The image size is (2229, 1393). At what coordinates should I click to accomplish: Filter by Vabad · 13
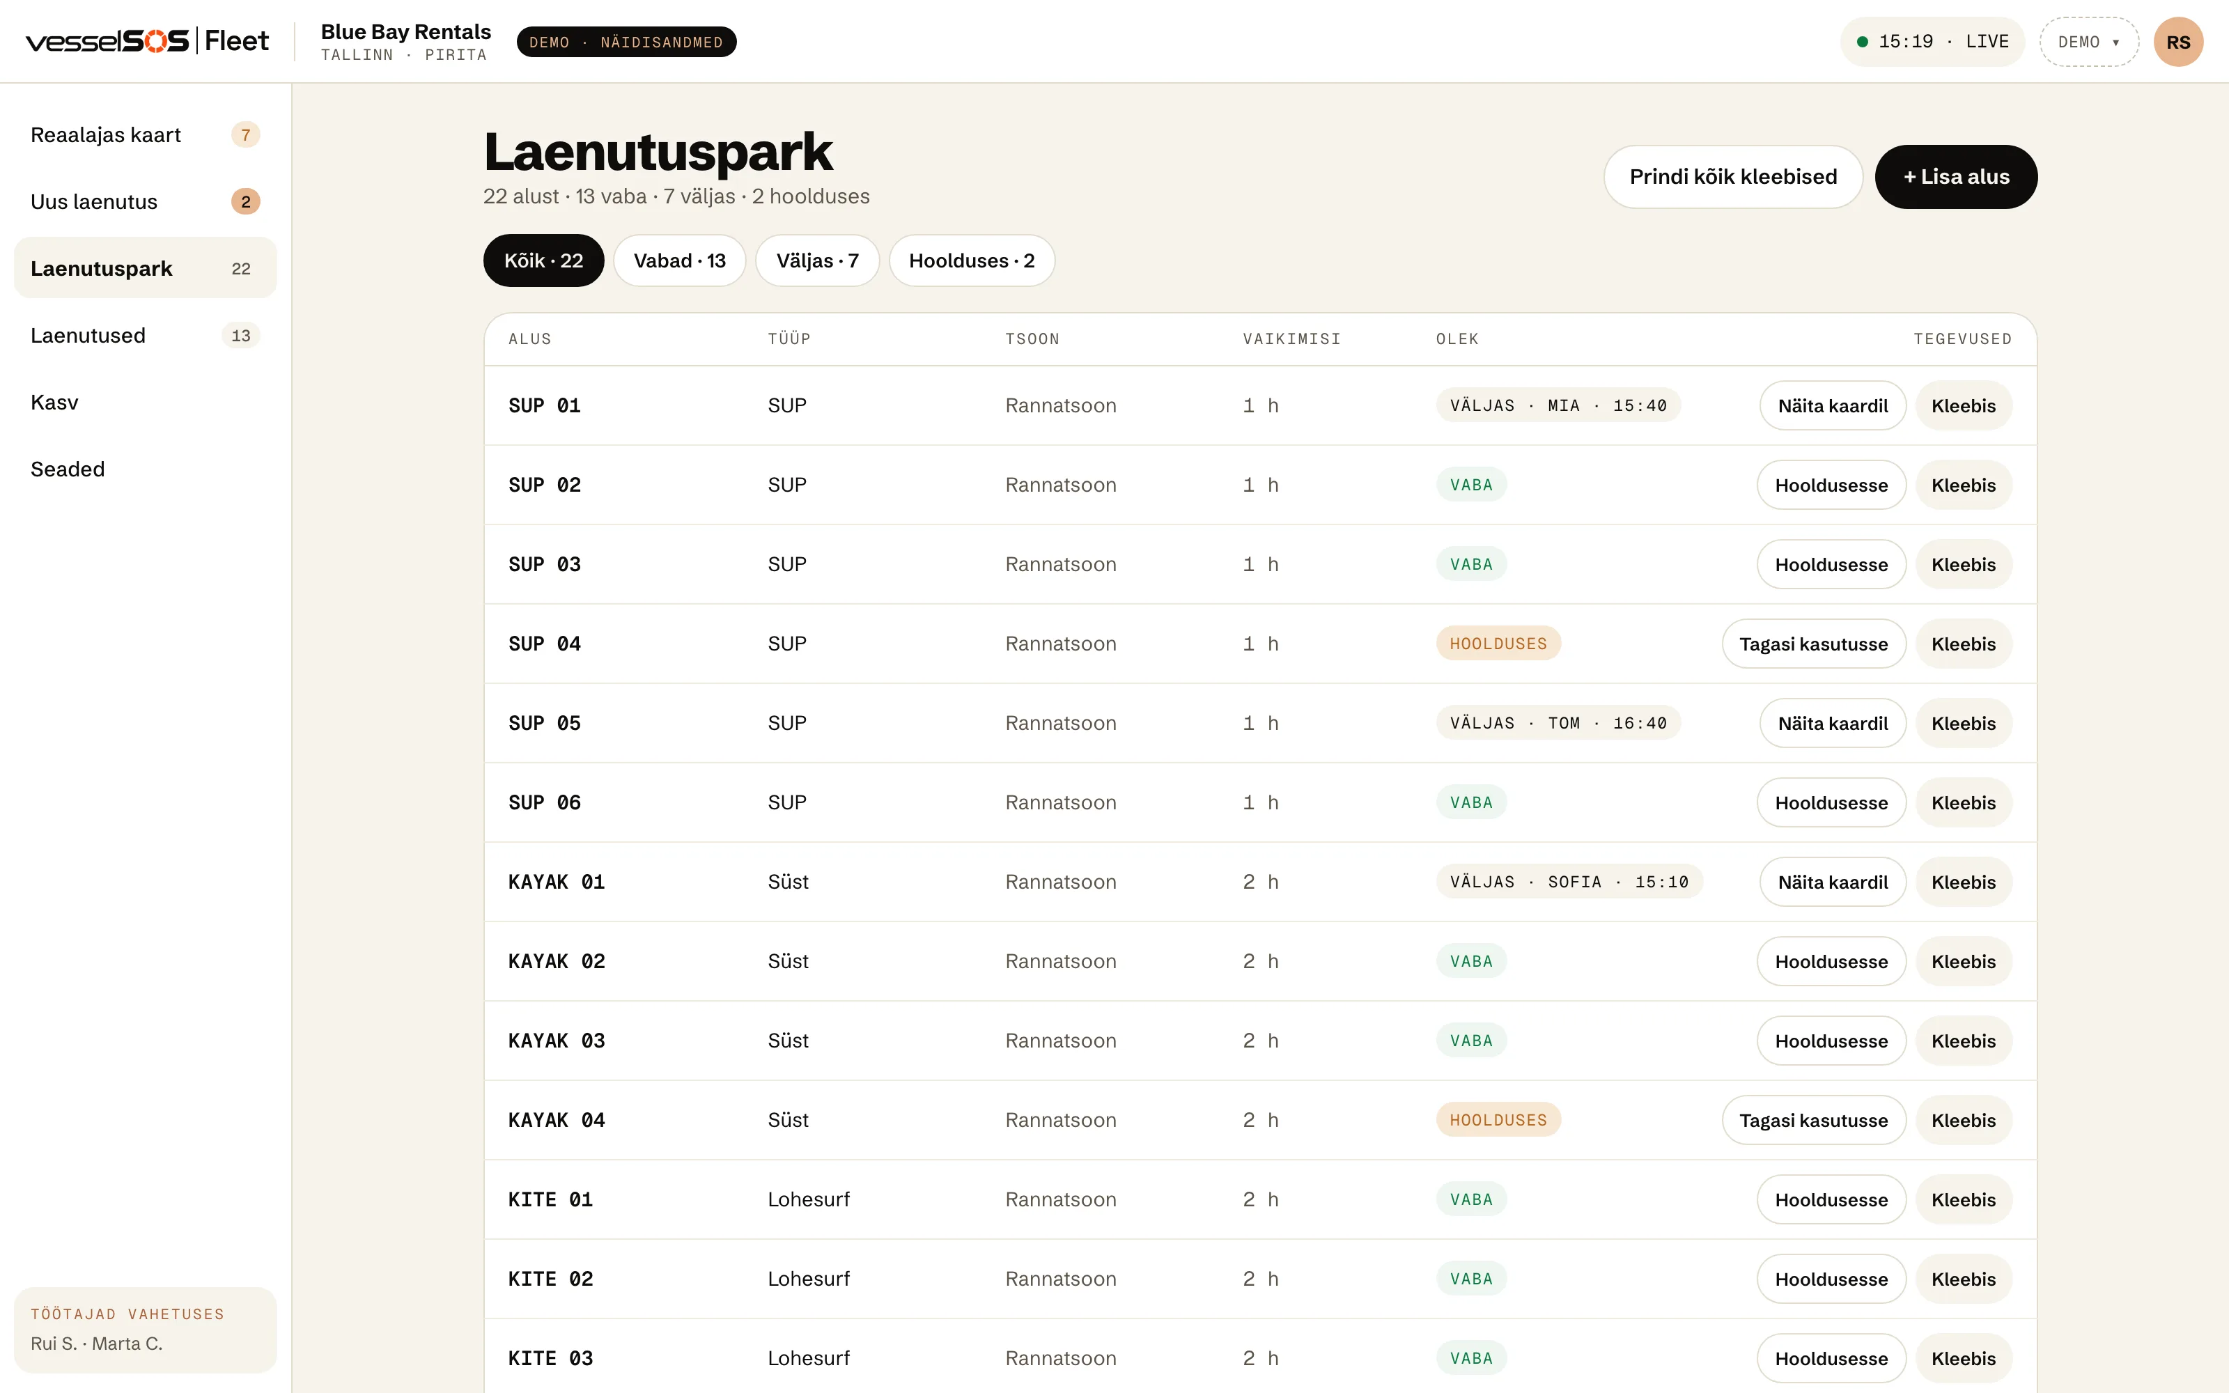pos(680,260)
